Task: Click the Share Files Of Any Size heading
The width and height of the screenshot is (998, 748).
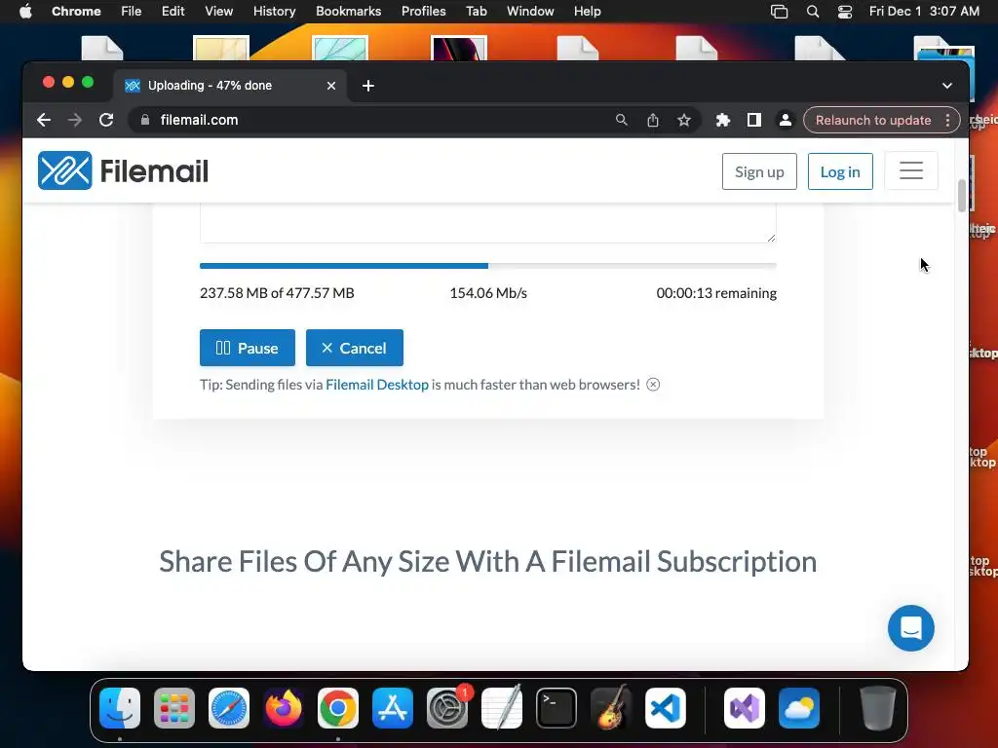Action: [487, 562]
